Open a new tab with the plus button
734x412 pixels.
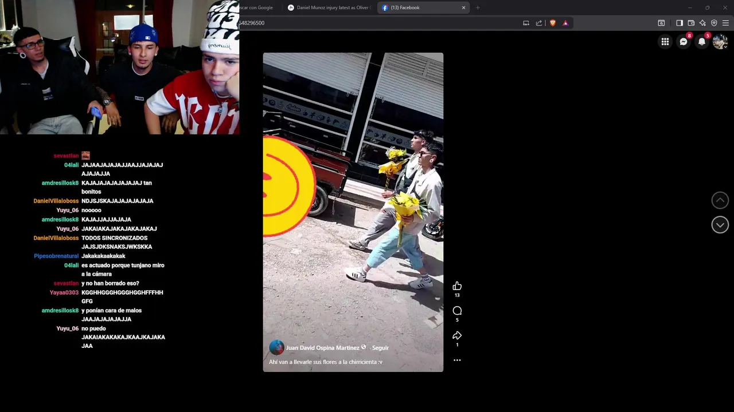(478, 7)
